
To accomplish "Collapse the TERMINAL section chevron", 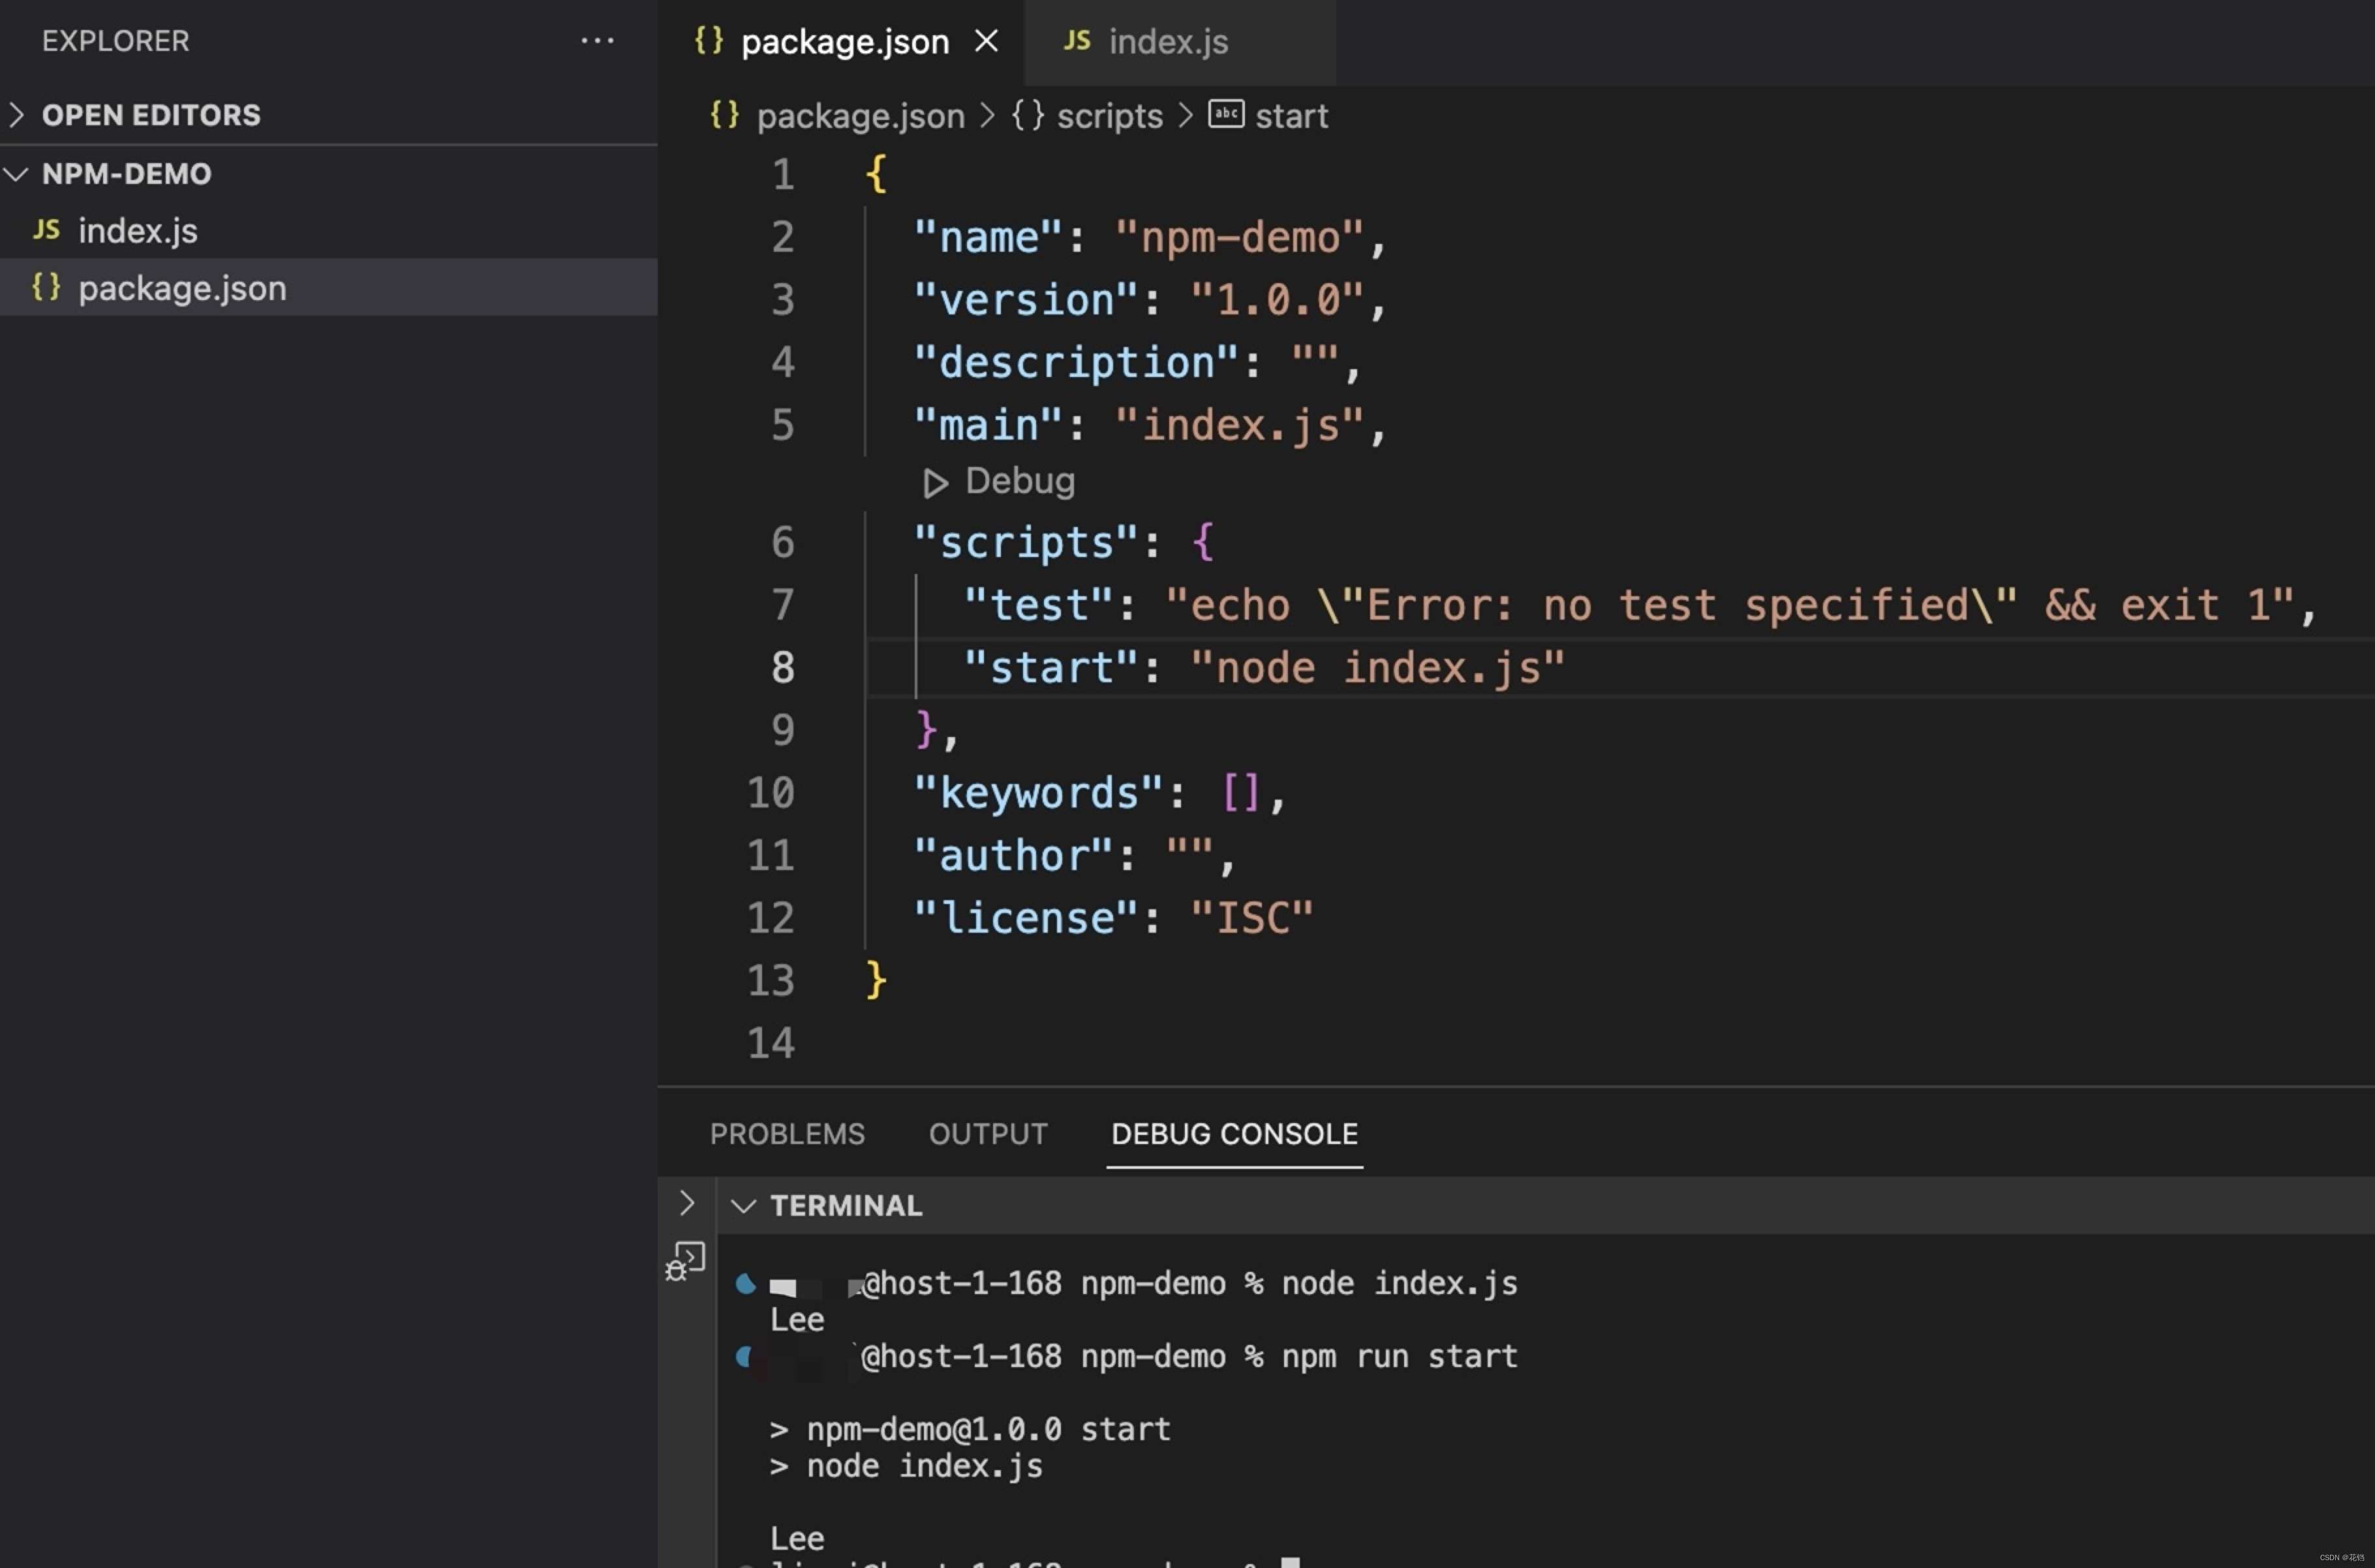I will pos(743,1206).
